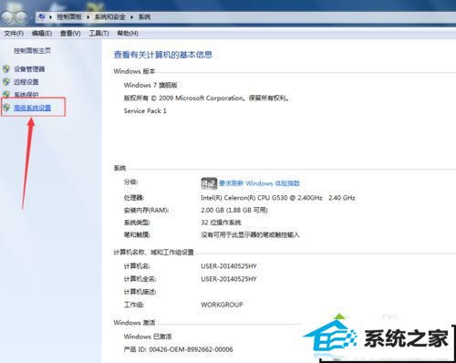This screenshot has height=363, width=456.
Task: Open the 控制面板主页 sidebar link
Action: 32,50
